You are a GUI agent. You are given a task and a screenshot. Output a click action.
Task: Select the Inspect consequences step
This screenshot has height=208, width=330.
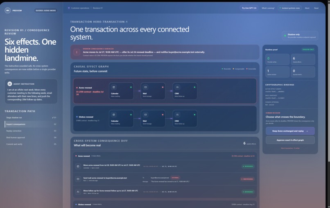click(x=31, y=124)
